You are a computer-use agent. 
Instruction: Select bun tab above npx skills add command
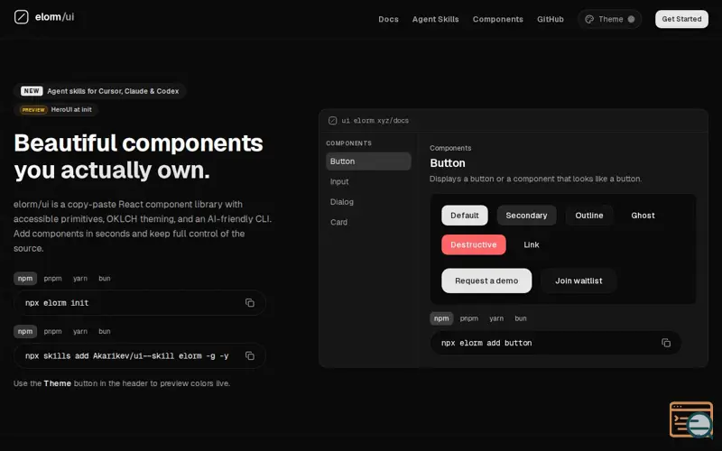(x=105, y=331)
